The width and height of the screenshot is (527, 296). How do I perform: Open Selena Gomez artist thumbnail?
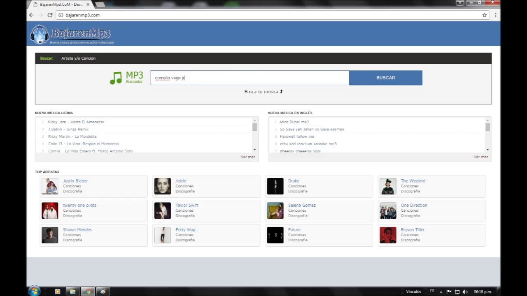coord(275,210)
